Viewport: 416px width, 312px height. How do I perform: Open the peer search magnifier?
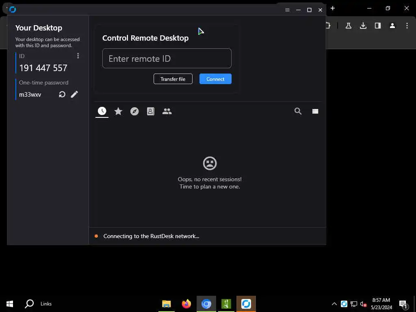[x=298, y=111]
